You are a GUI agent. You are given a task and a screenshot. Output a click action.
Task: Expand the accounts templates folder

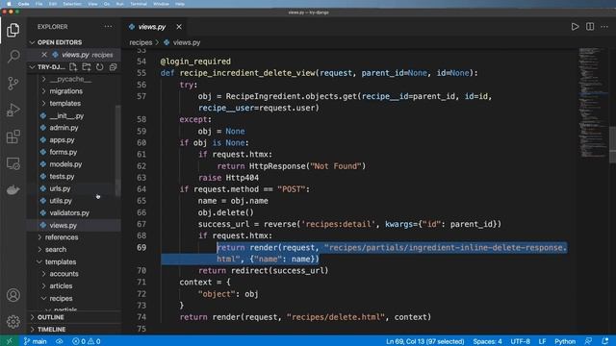pyautogui.click(x=64, y=274)
